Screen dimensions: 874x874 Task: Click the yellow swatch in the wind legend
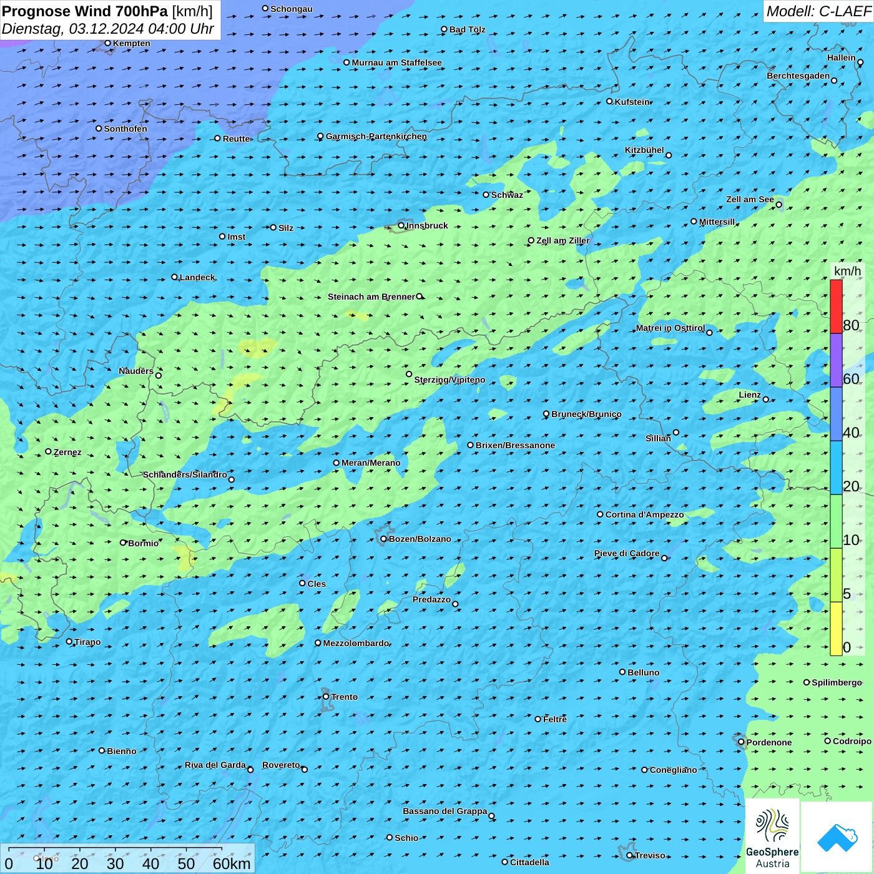point(836,629)
